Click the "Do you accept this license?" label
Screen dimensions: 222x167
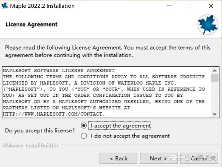40,131
